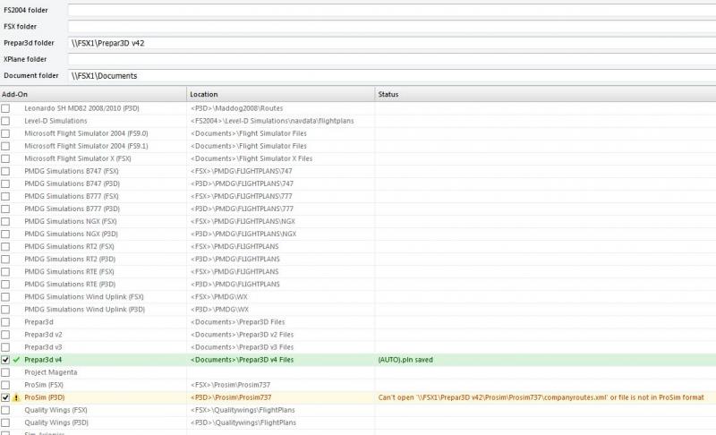Check the Project Magenta add-on checkbox

(5, 372)
